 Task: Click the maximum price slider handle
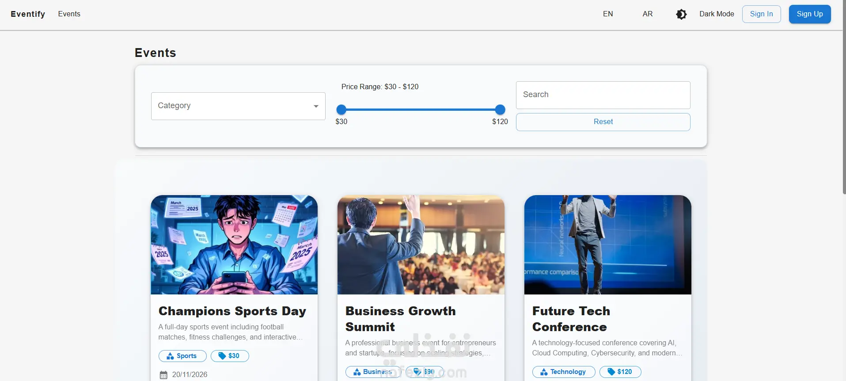click(500, 109)
